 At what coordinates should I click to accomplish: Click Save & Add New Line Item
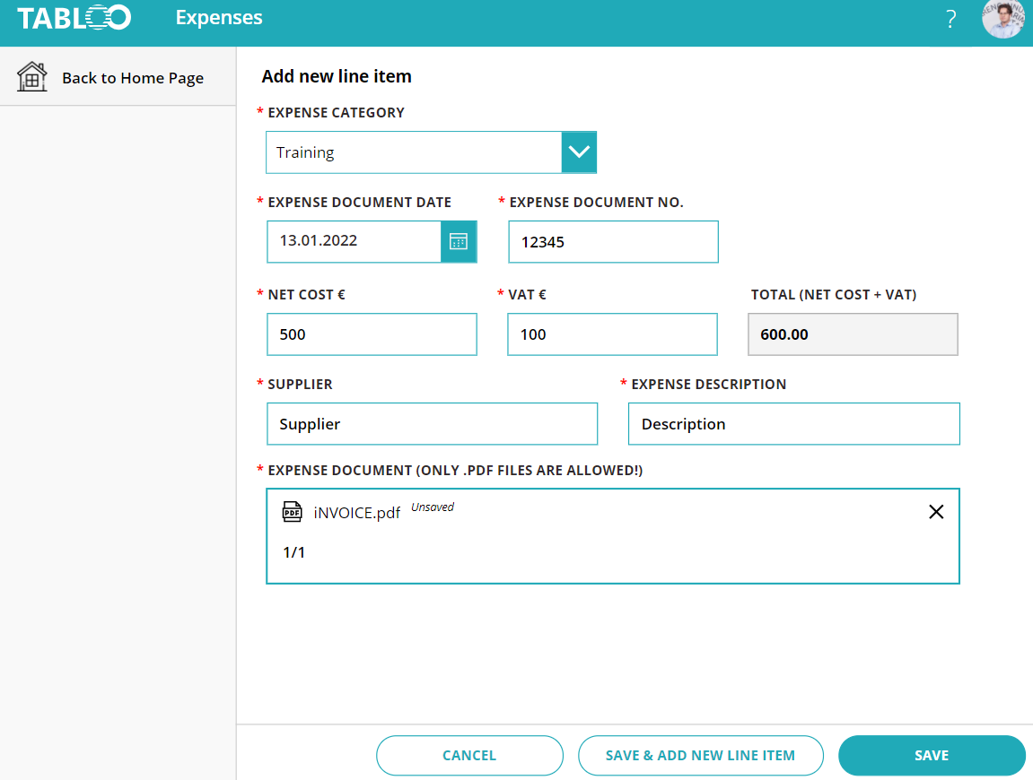[700, 756]
